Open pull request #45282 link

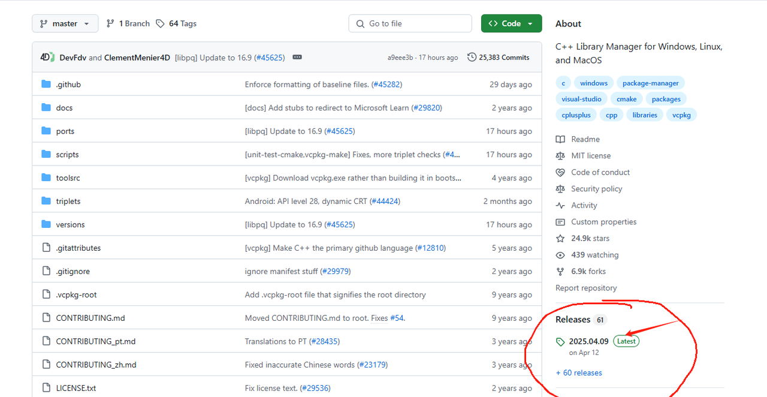[x=386, y=85]
